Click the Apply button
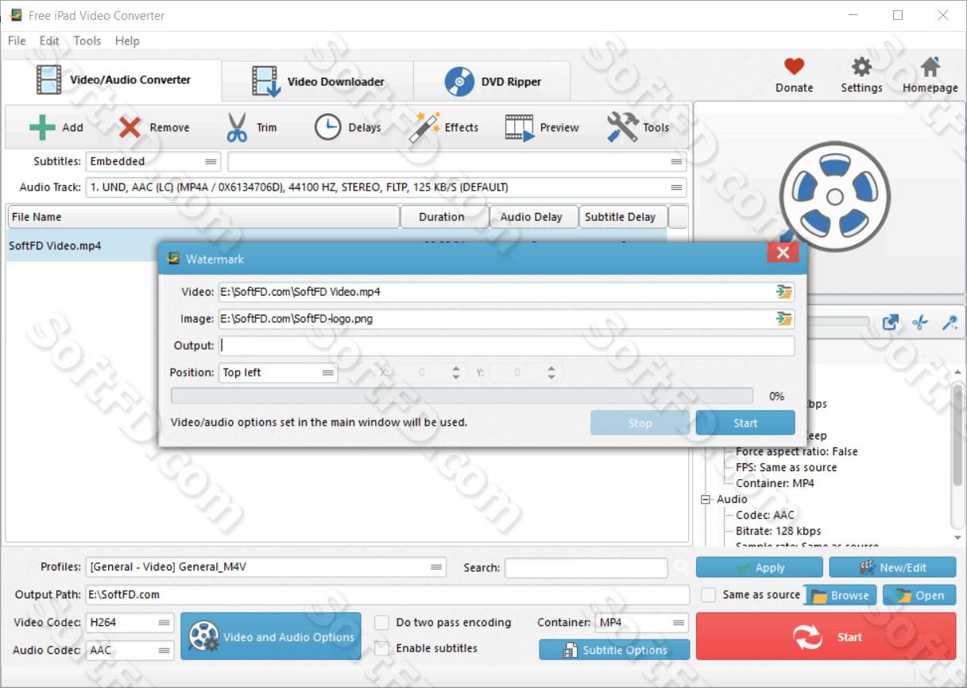Viewport: 967px width, 688px height. coord(760,567)
